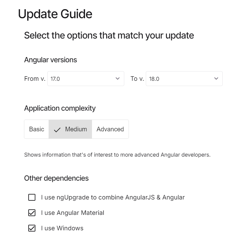The image size is (227, 234).
Task: Click the Other dependencies section heading
Action: [x=56, y=178]
